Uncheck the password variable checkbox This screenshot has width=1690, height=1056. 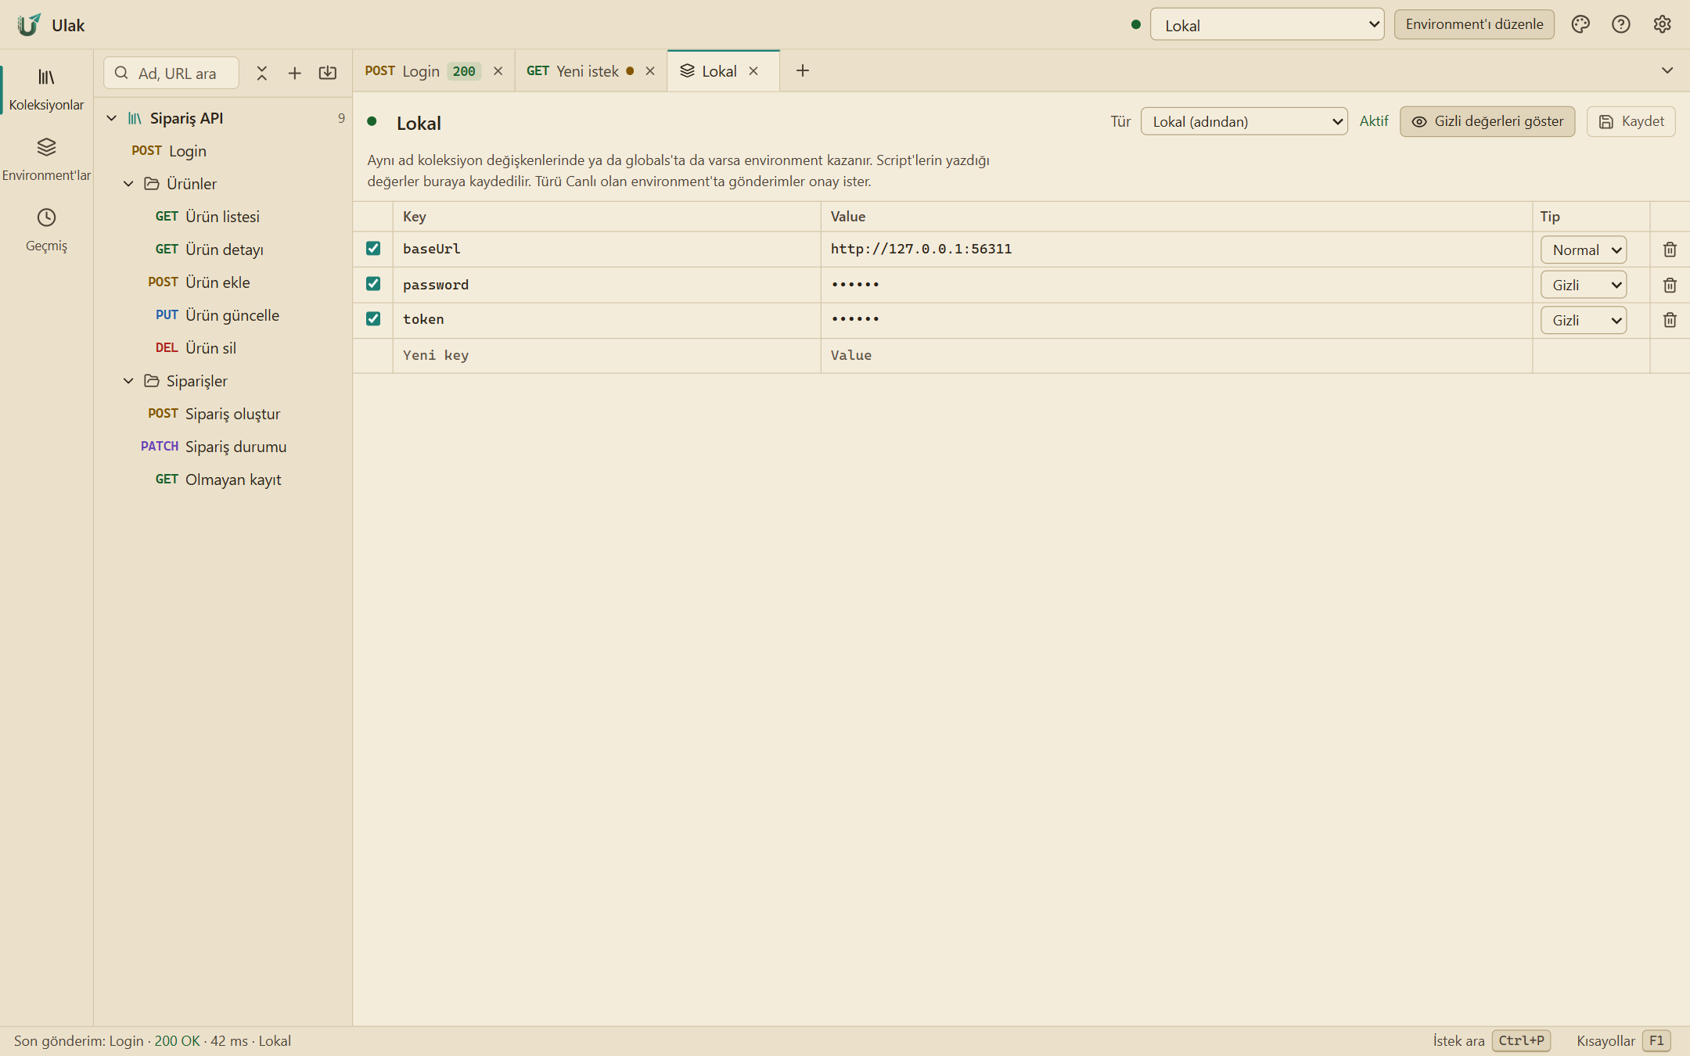pos(373,283)
